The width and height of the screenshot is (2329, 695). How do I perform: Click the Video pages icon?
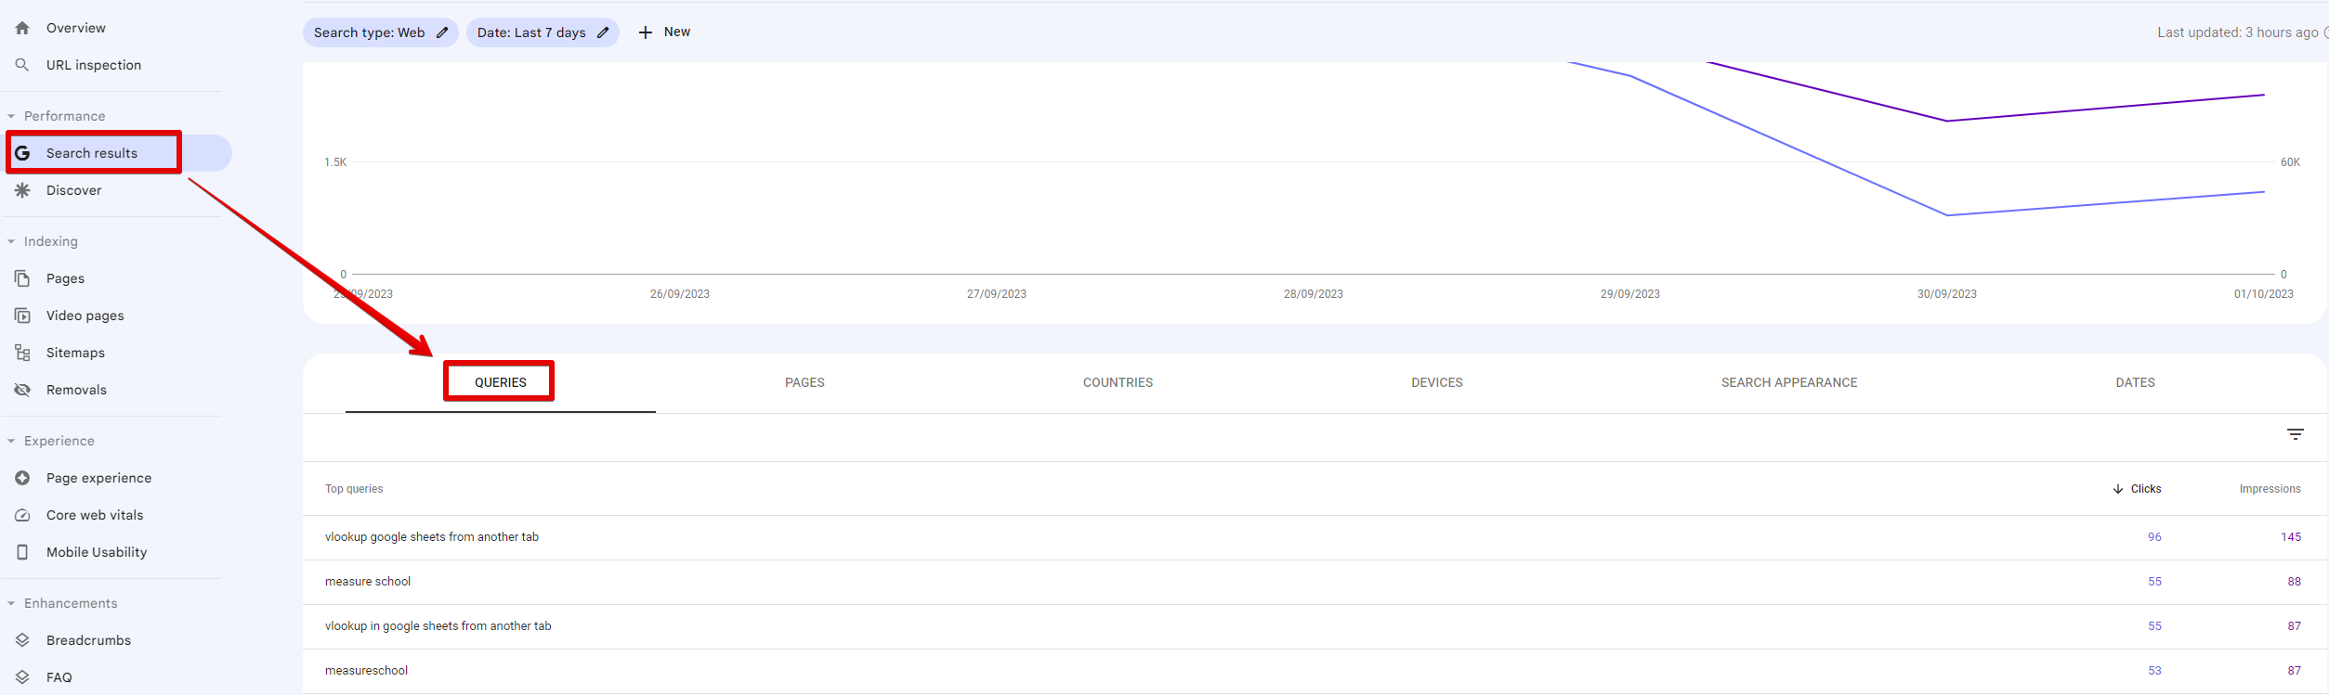(22, 315)
